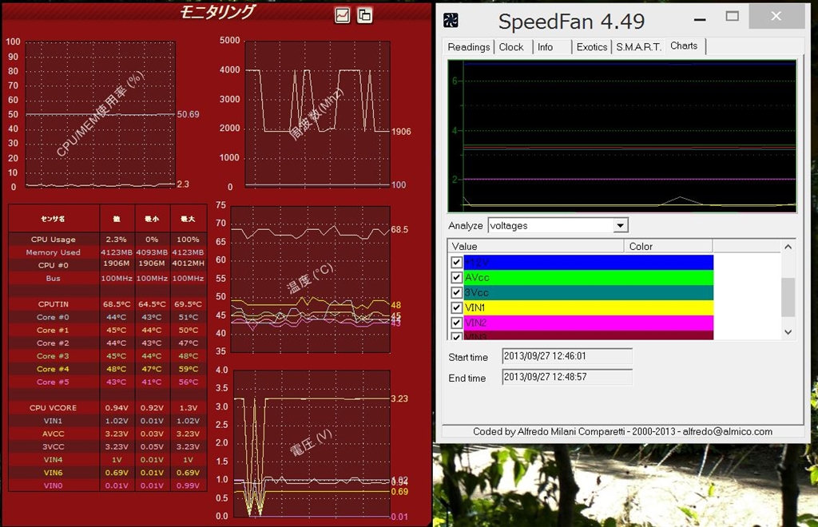Toggle the +12V checkbox in voltage list

pos(456,262)
